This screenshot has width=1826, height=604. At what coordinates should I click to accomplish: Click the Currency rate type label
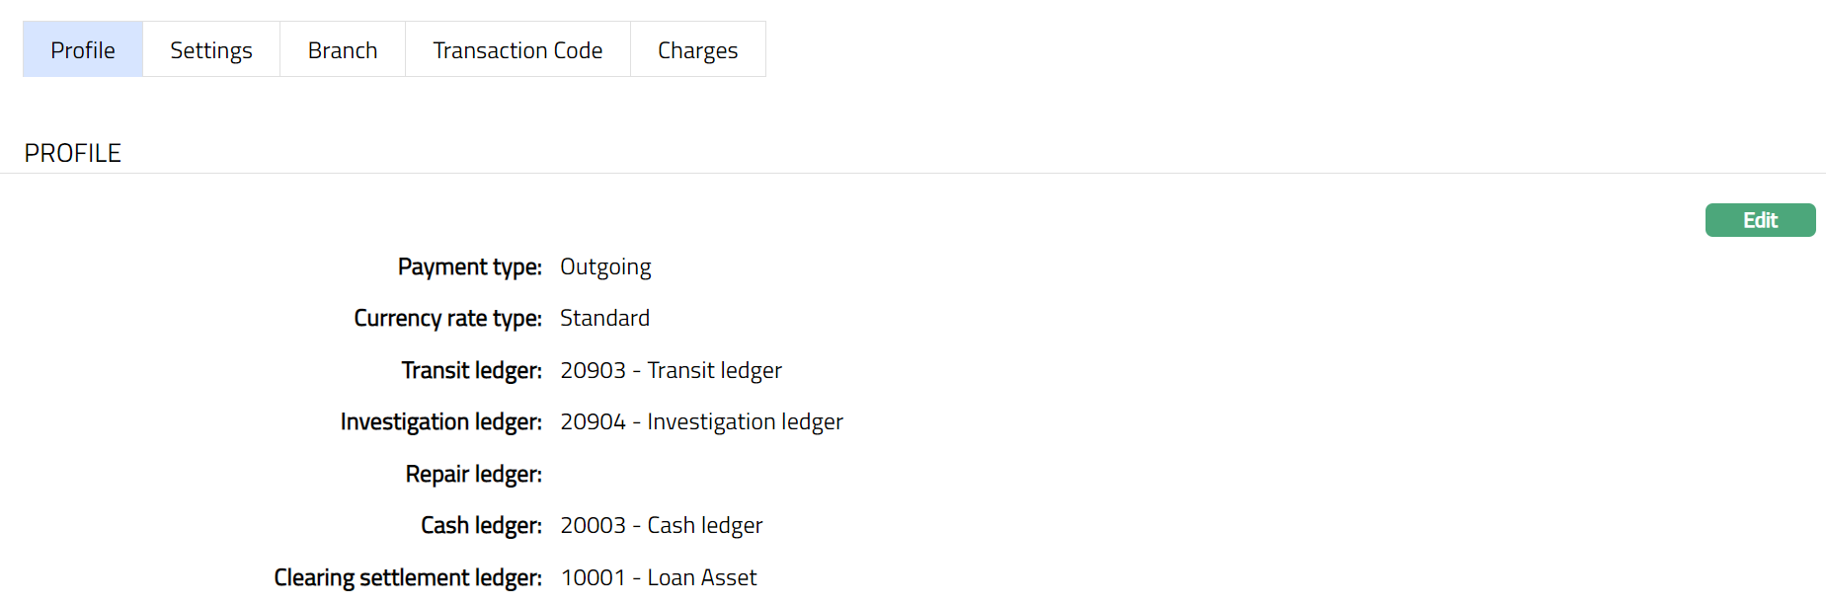tap(447, 318)
